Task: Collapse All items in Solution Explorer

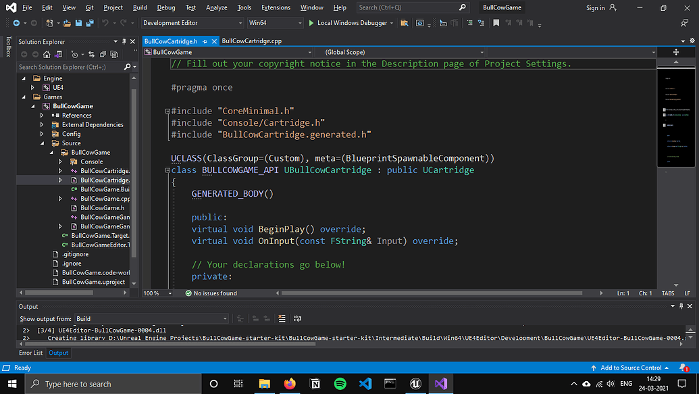Action: click(x=104, y=55)
